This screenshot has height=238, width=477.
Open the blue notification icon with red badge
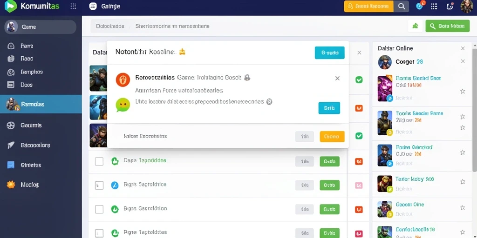420,6
